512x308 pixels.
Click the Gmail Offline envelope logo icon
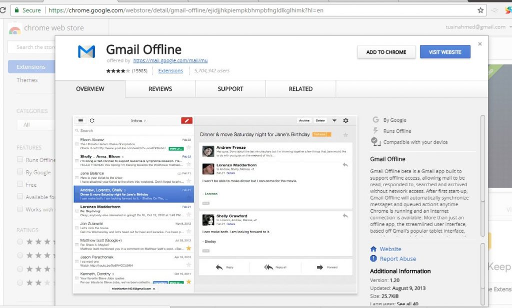pos(86,52)
